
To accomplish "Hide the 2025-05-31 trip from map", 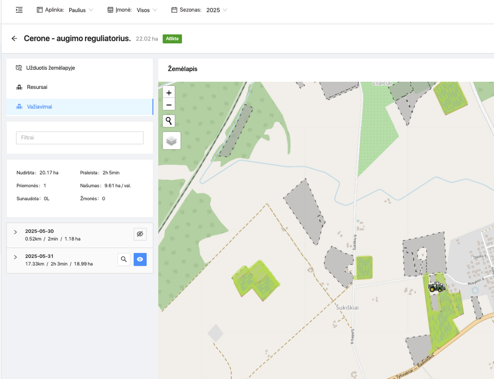I will click(x=140, y=259).
